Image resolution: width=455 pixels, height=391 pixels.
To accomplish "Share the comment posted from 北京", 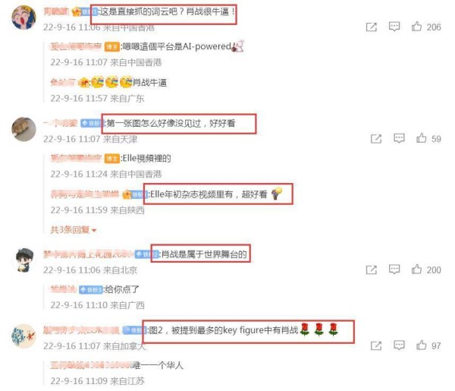I will pos(371,270).
